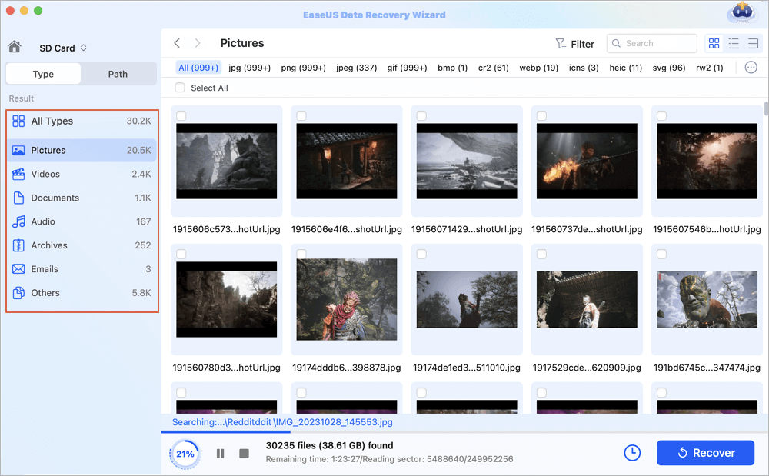The width and height of the screenshot is (769, 476).
Task: Open the Others category
Action: point(82,293)
